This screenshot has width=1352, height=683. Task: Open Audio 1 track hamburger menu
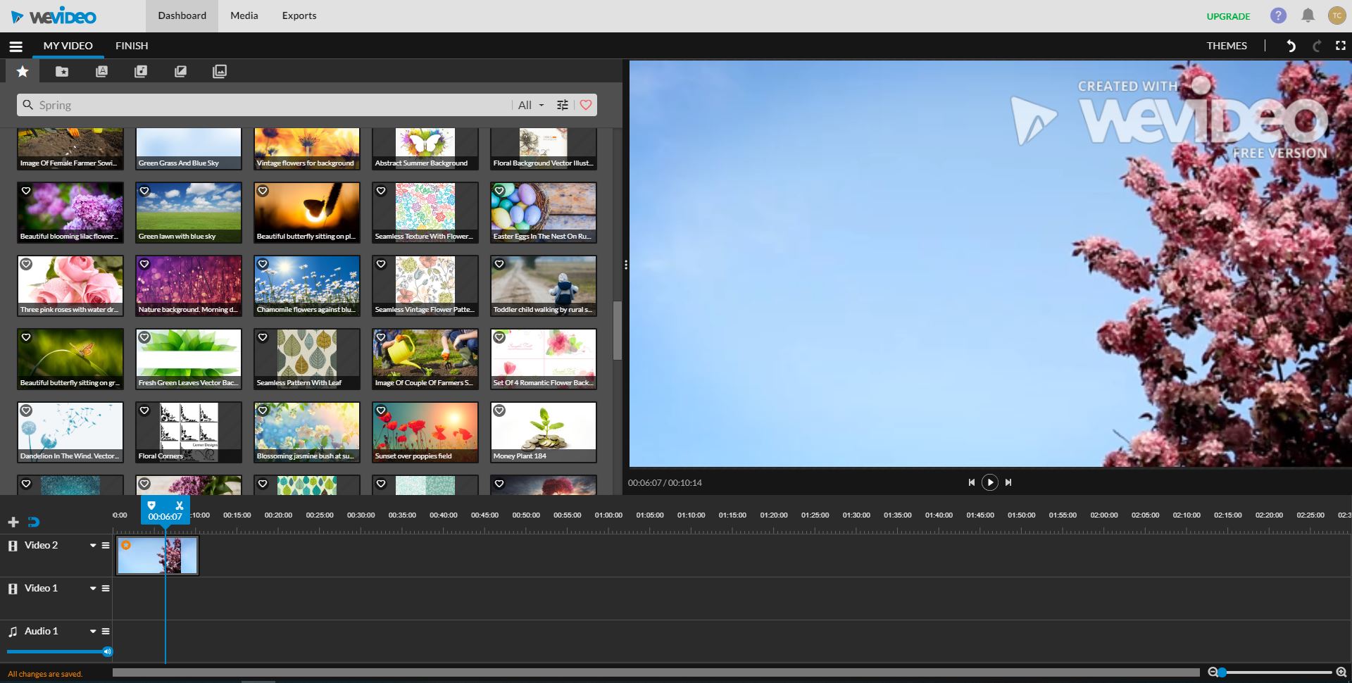(106, 632)
